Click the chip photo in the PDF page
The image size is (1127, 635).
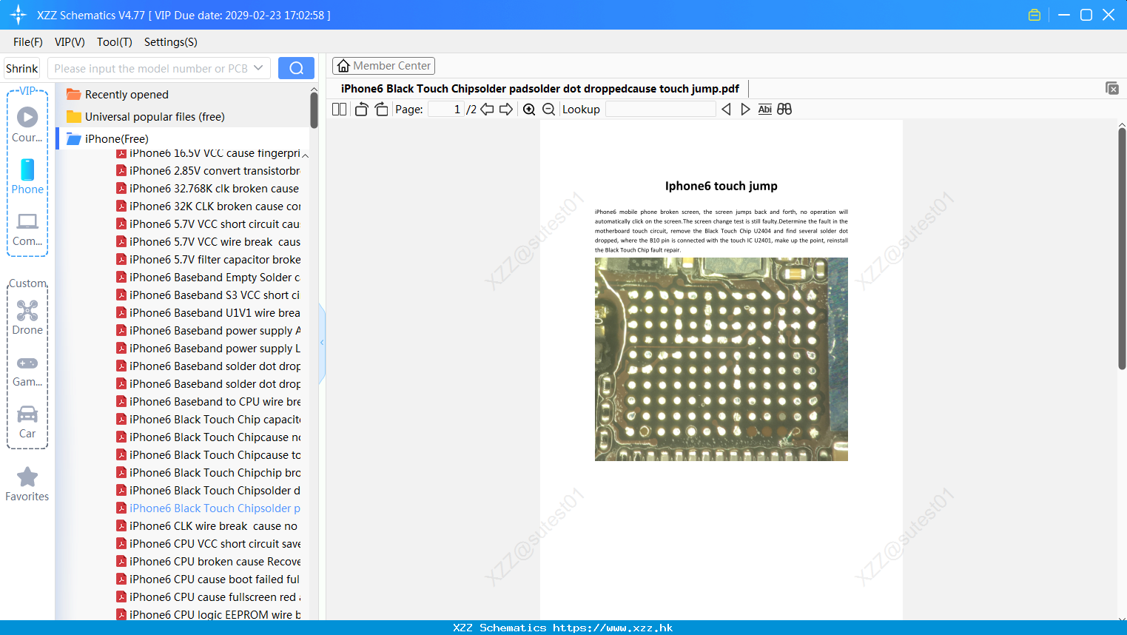tap(721, 359)
